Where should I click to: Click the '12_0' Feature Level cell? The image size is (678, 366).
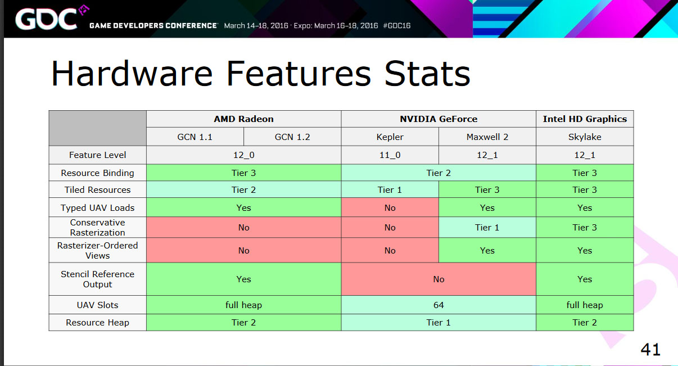point(243,155)
